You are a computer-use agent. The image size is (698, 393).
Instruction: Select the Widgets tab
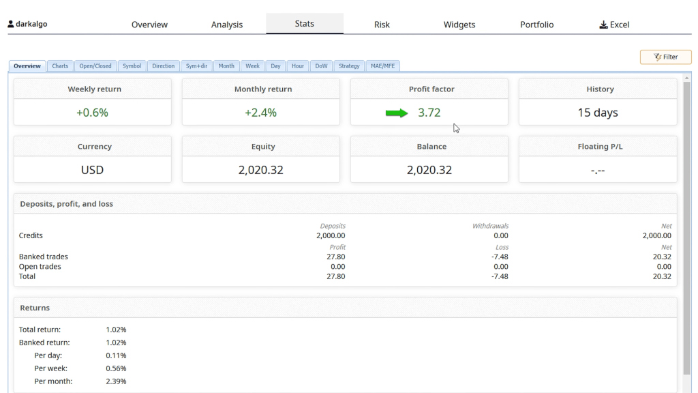point(459,25)
